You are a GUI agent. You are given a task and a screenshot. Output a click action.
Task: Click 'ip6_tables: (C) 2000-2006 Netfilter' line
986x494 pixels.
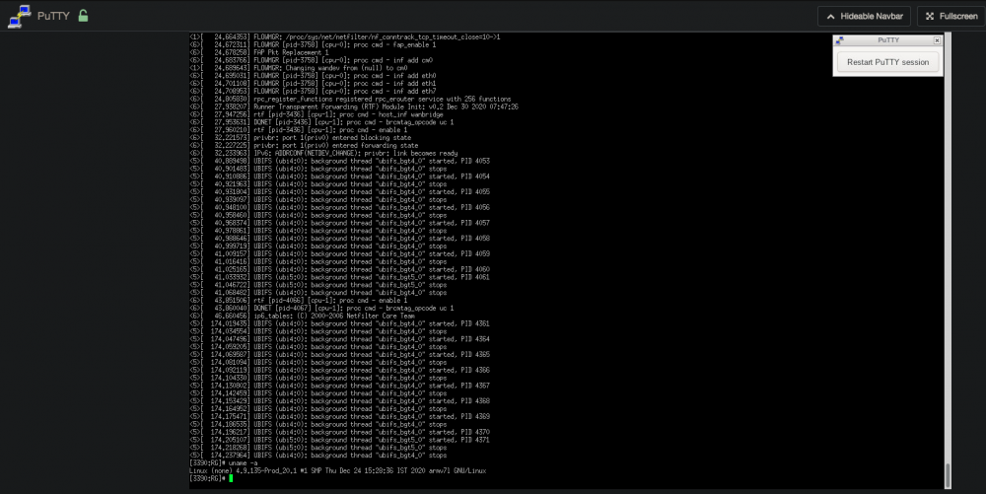click(x=302, y=317)
